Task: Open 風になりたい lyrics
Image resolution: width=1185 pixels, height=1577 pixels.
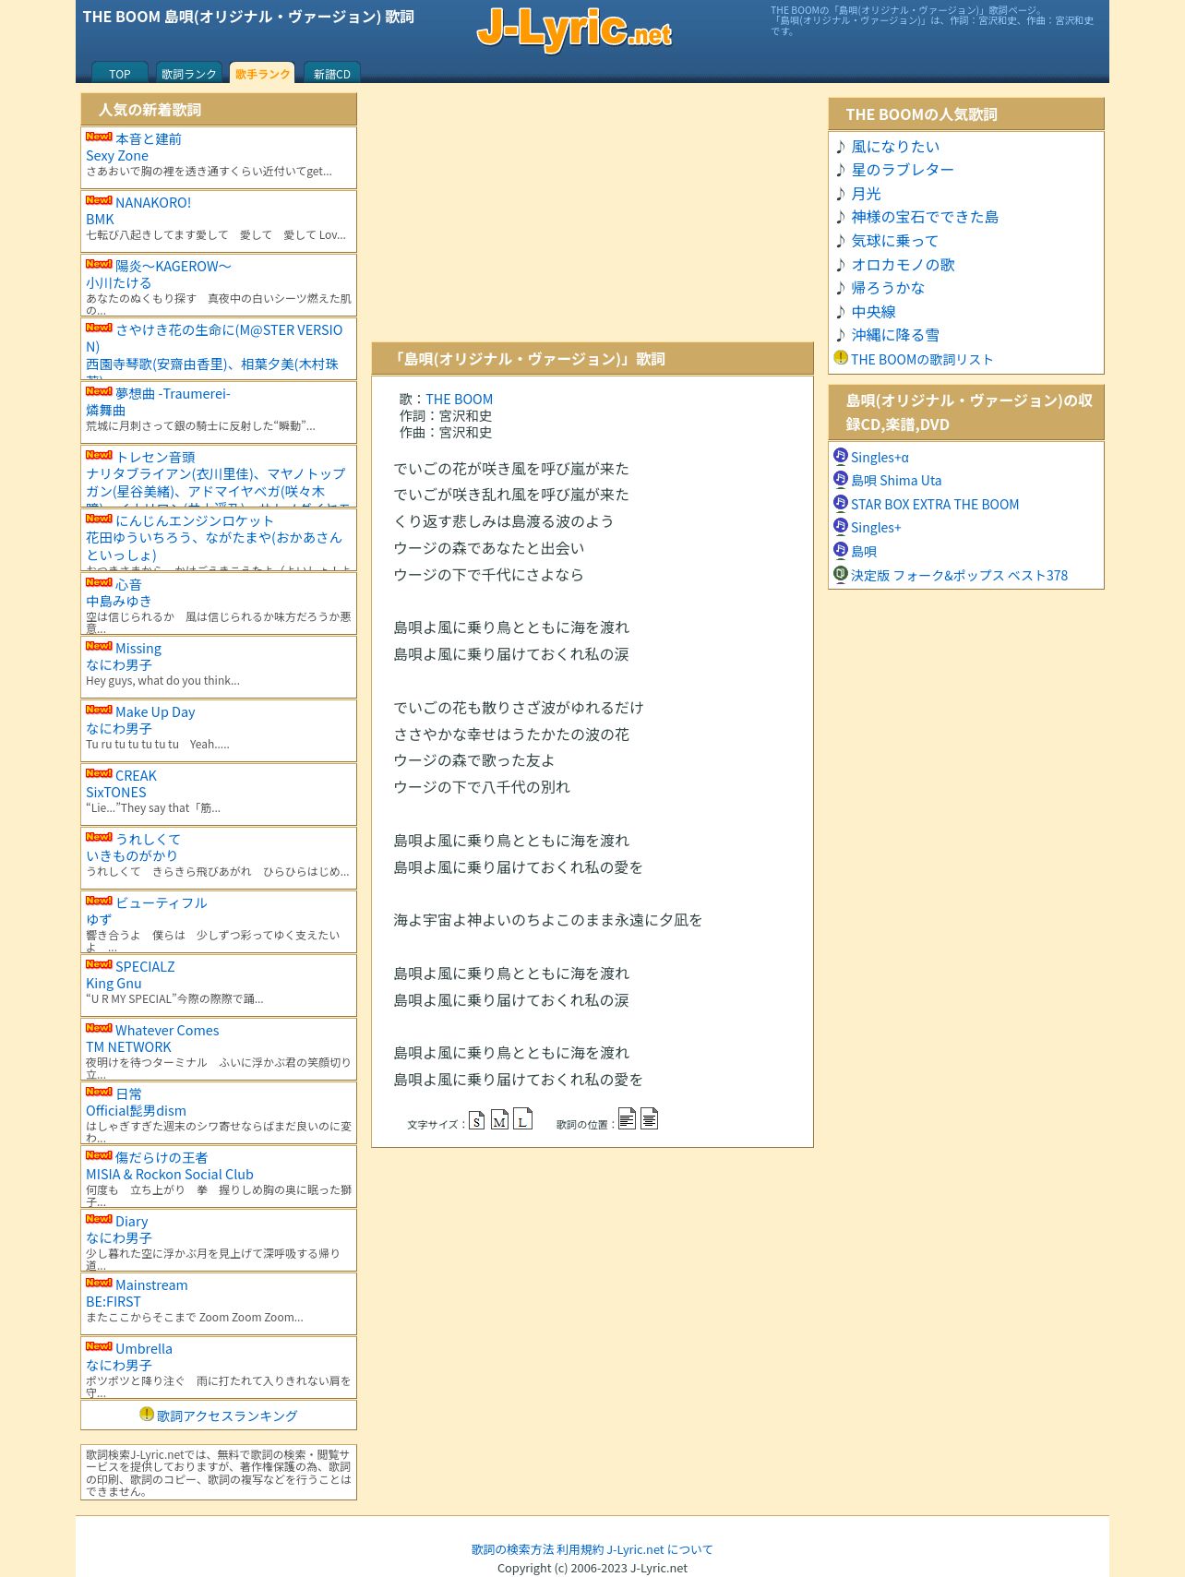Action: [895, 147]
